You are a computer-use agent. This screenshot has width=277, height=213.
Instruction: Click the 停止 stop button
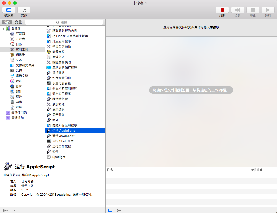tap(253, 10)
